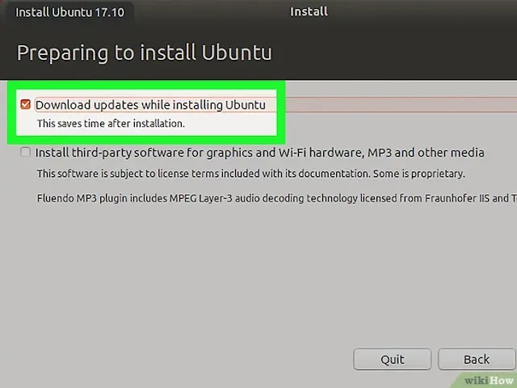517x388 pixels.
Task: Click the wikiHow watermark logo
Action: coord(489,381)
